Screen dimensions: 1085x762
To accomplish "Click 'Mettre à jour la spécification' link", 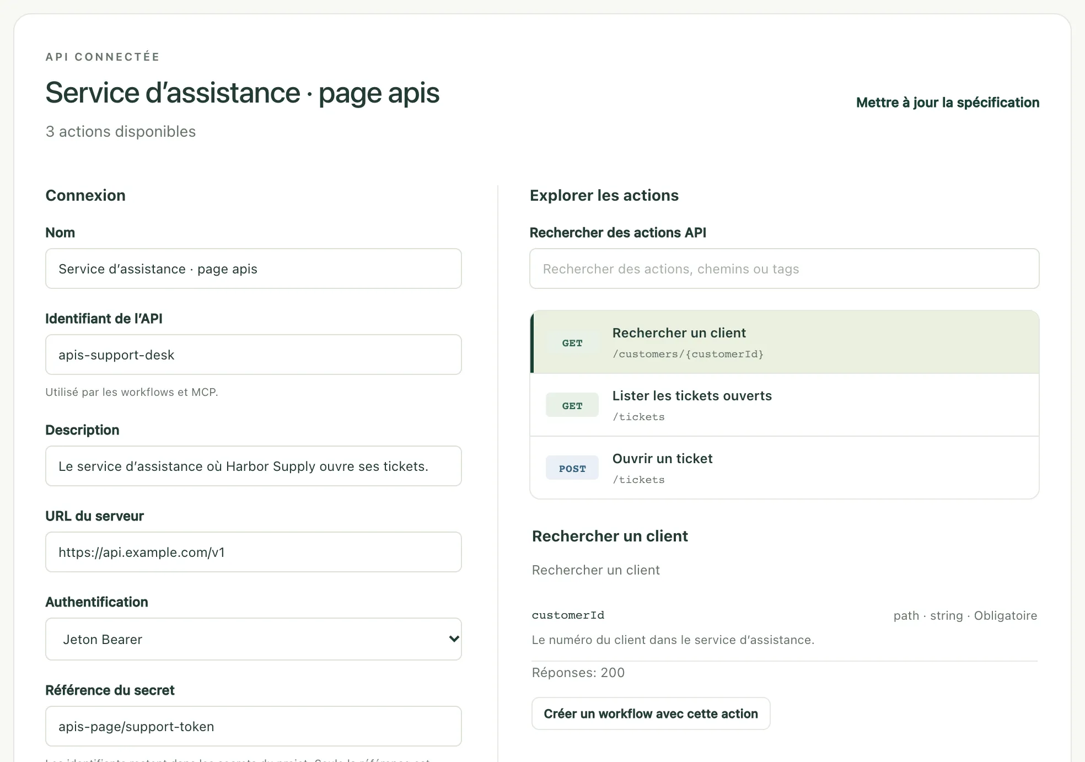I will (947, 103).
